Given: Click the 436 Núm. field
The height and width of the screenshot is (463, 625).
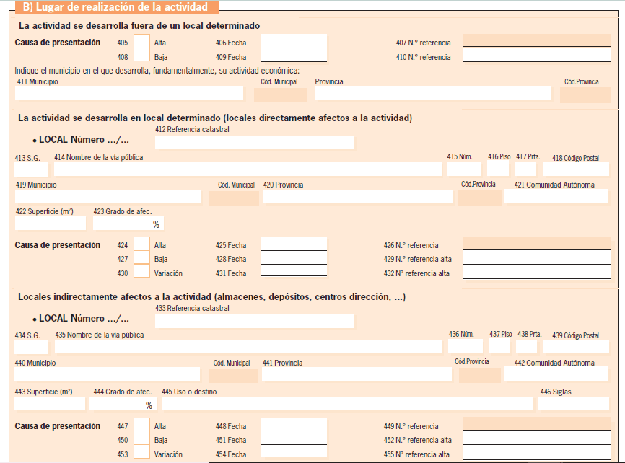Looking at the screenshot, I should pyautogui.click(x=466, y=347).
